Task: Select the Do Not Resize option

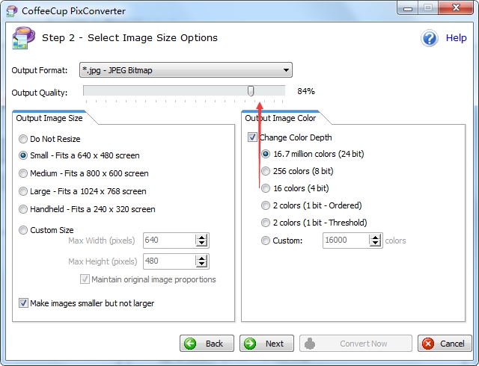Action: [24, 139]
